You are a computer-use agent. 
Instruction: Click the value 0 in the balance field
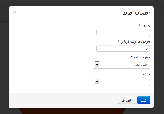(x=147, y=48)
